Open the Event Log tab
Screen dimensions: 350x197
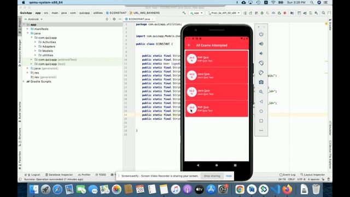coord(288,175)
